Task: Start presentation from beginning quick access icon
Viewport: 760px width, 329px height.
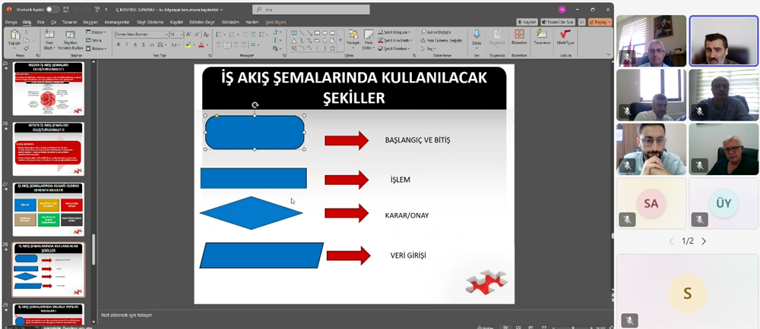Action: coord(97,9)
